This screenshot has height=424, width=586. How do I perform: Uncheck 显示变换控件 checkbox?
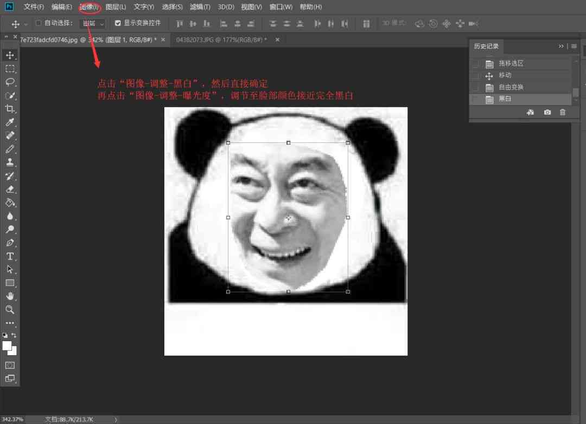coord(118,23)
